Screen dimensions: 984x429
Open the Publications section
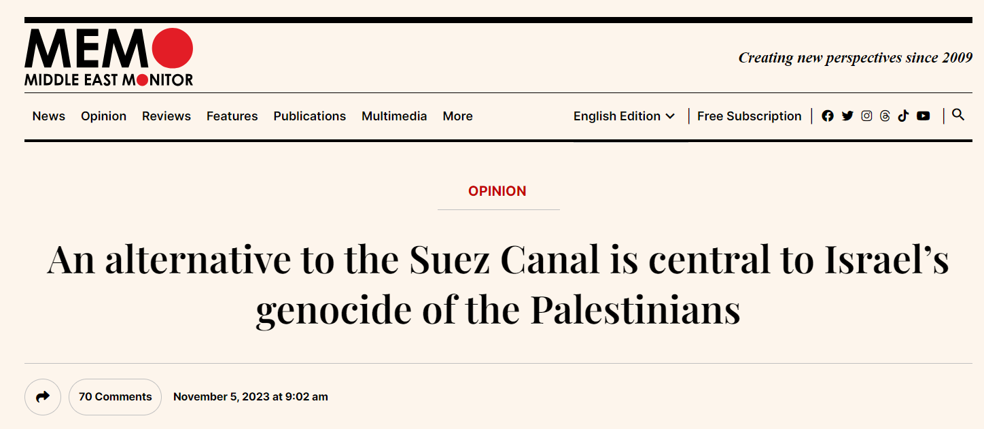pyautogui.click(x=310, y=116)
